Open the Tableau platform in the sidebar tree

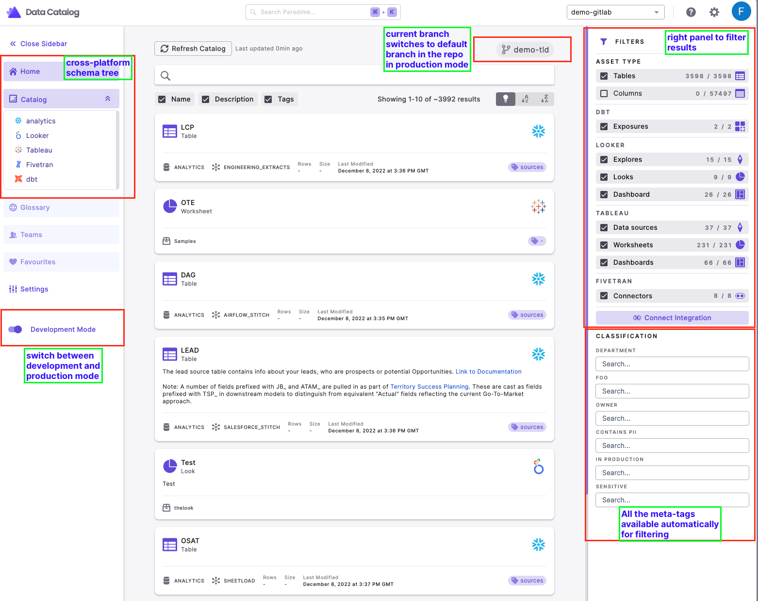[39, 150]
